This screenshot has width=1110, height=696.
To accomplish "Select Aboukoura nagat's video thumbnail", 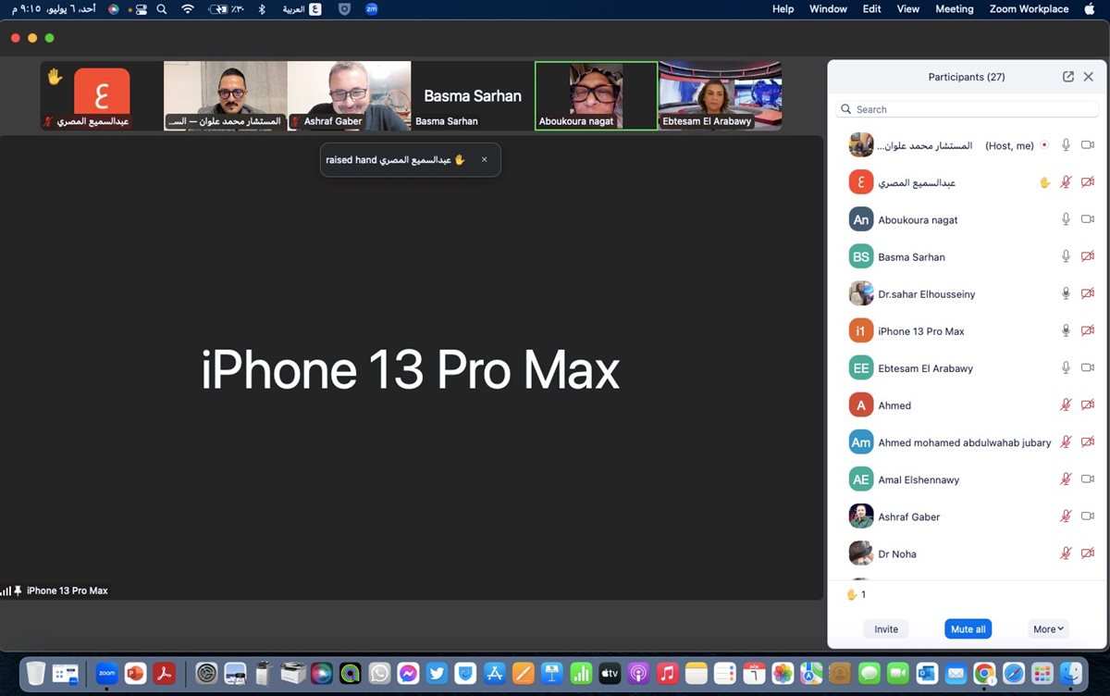I will [597, 95].
